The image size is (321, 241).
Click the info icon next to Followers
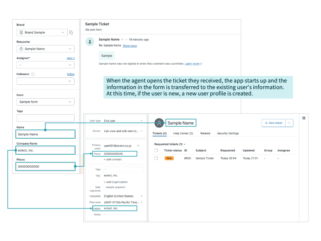coord(33,73)
